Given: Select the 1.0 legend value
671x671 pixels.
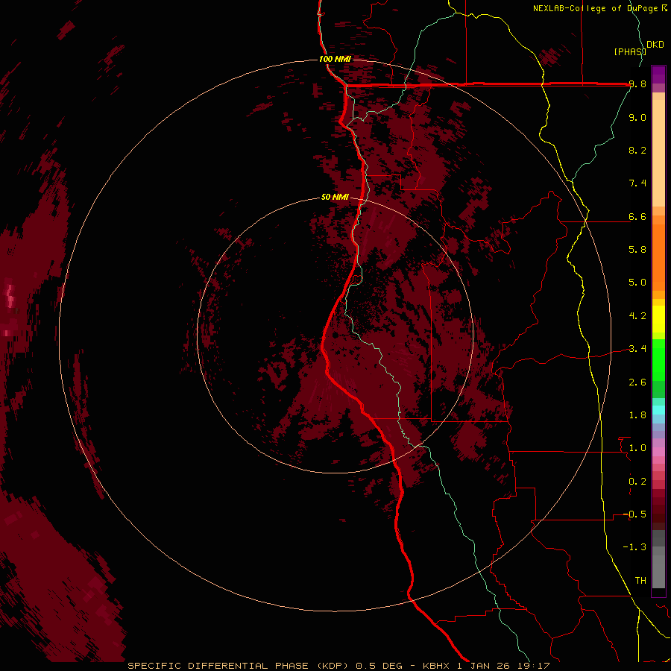Looking at the screenshot, I should pyautogui.click(x=637, y=448).
